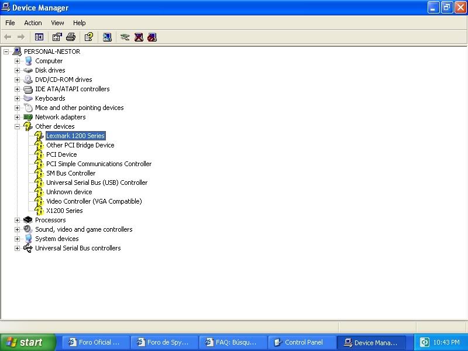This screenshot has height=351, width=468.
Task: Click the Sound, video and game controllers icon
Action: coord(28,229)
